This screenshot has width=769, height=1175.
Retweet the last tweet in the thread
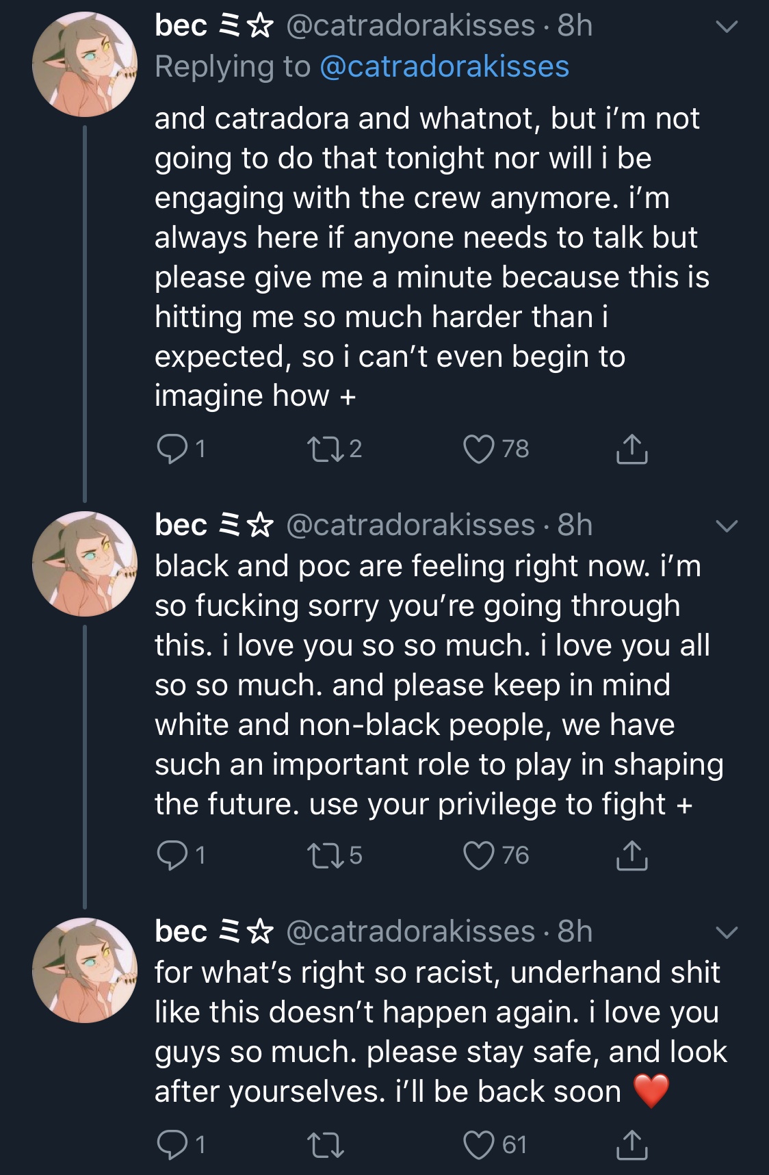point(326,1144)
